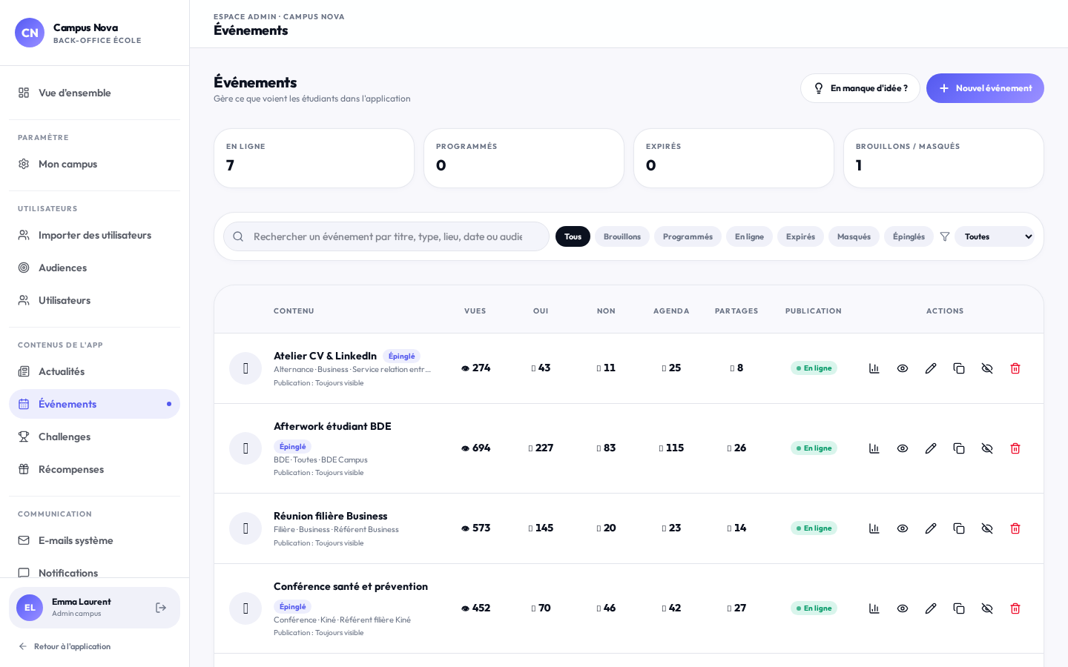Hide the Afterwork étudiant BDE event
1068x667 pixels.
coord(987,448)
